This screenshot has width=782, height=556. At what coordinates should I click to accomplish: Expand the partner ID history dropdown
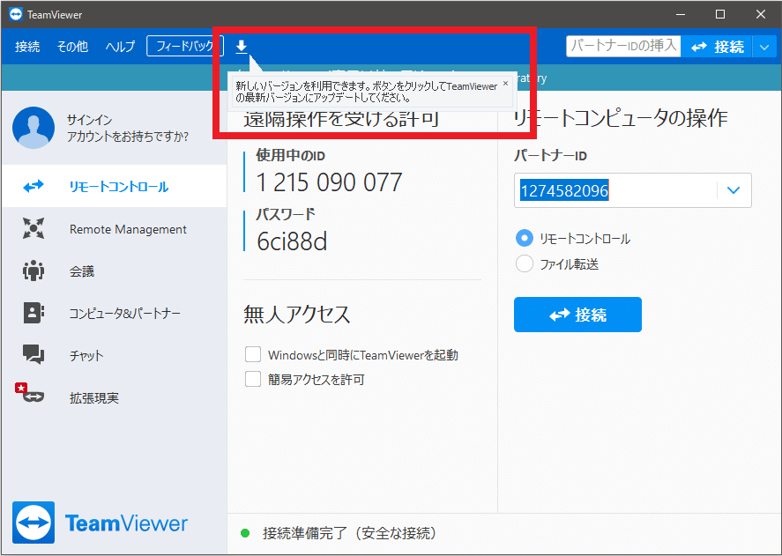coord(734,190)
